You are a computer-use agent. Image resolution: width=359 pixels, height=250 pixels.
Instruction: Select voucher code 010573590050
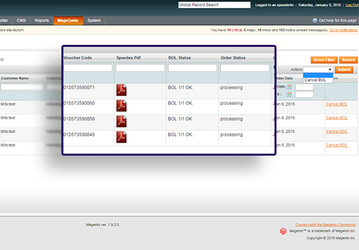tap(79, 119)
